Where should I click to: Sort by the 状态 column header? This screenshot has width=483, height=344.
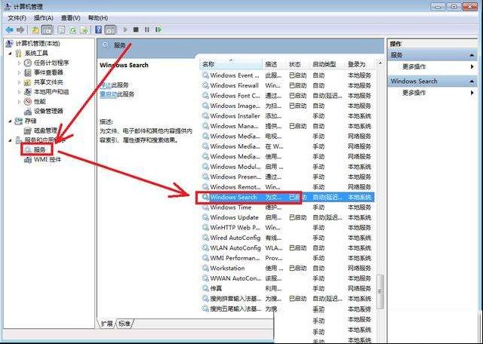click(x=298, y=64)
